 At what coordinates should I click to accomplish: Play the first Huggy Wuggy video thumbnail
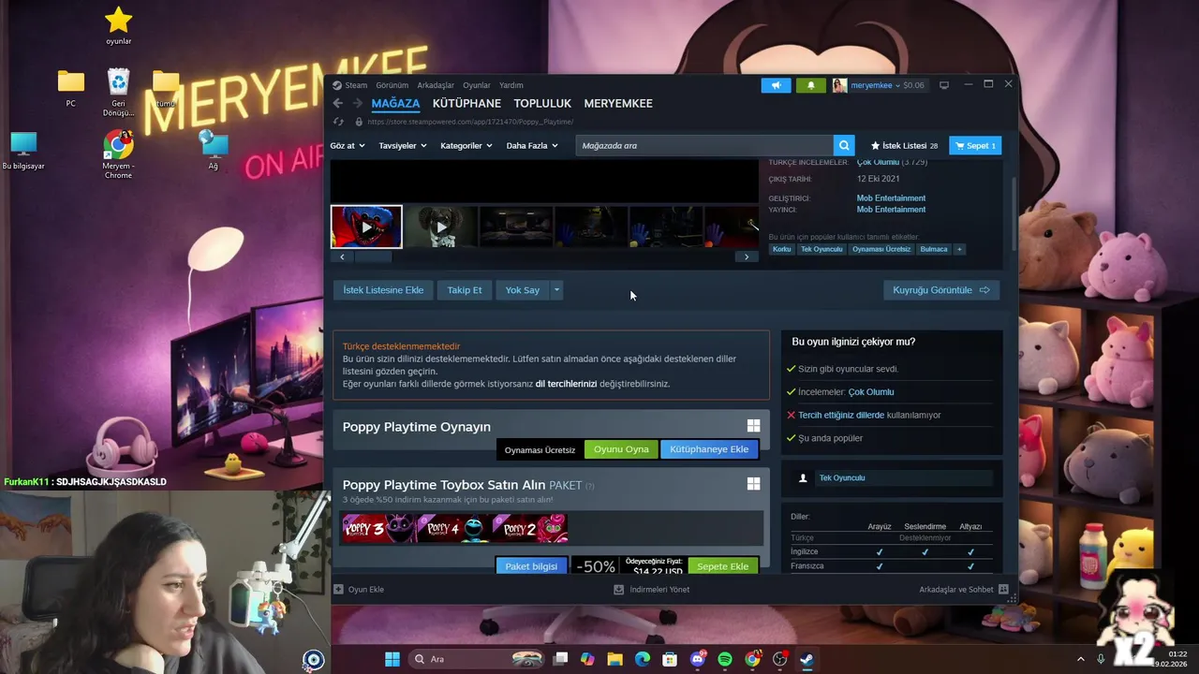[366, 227]
